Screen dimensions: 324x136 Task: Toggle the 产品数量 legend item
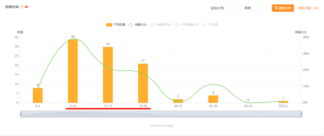(115, 25)
